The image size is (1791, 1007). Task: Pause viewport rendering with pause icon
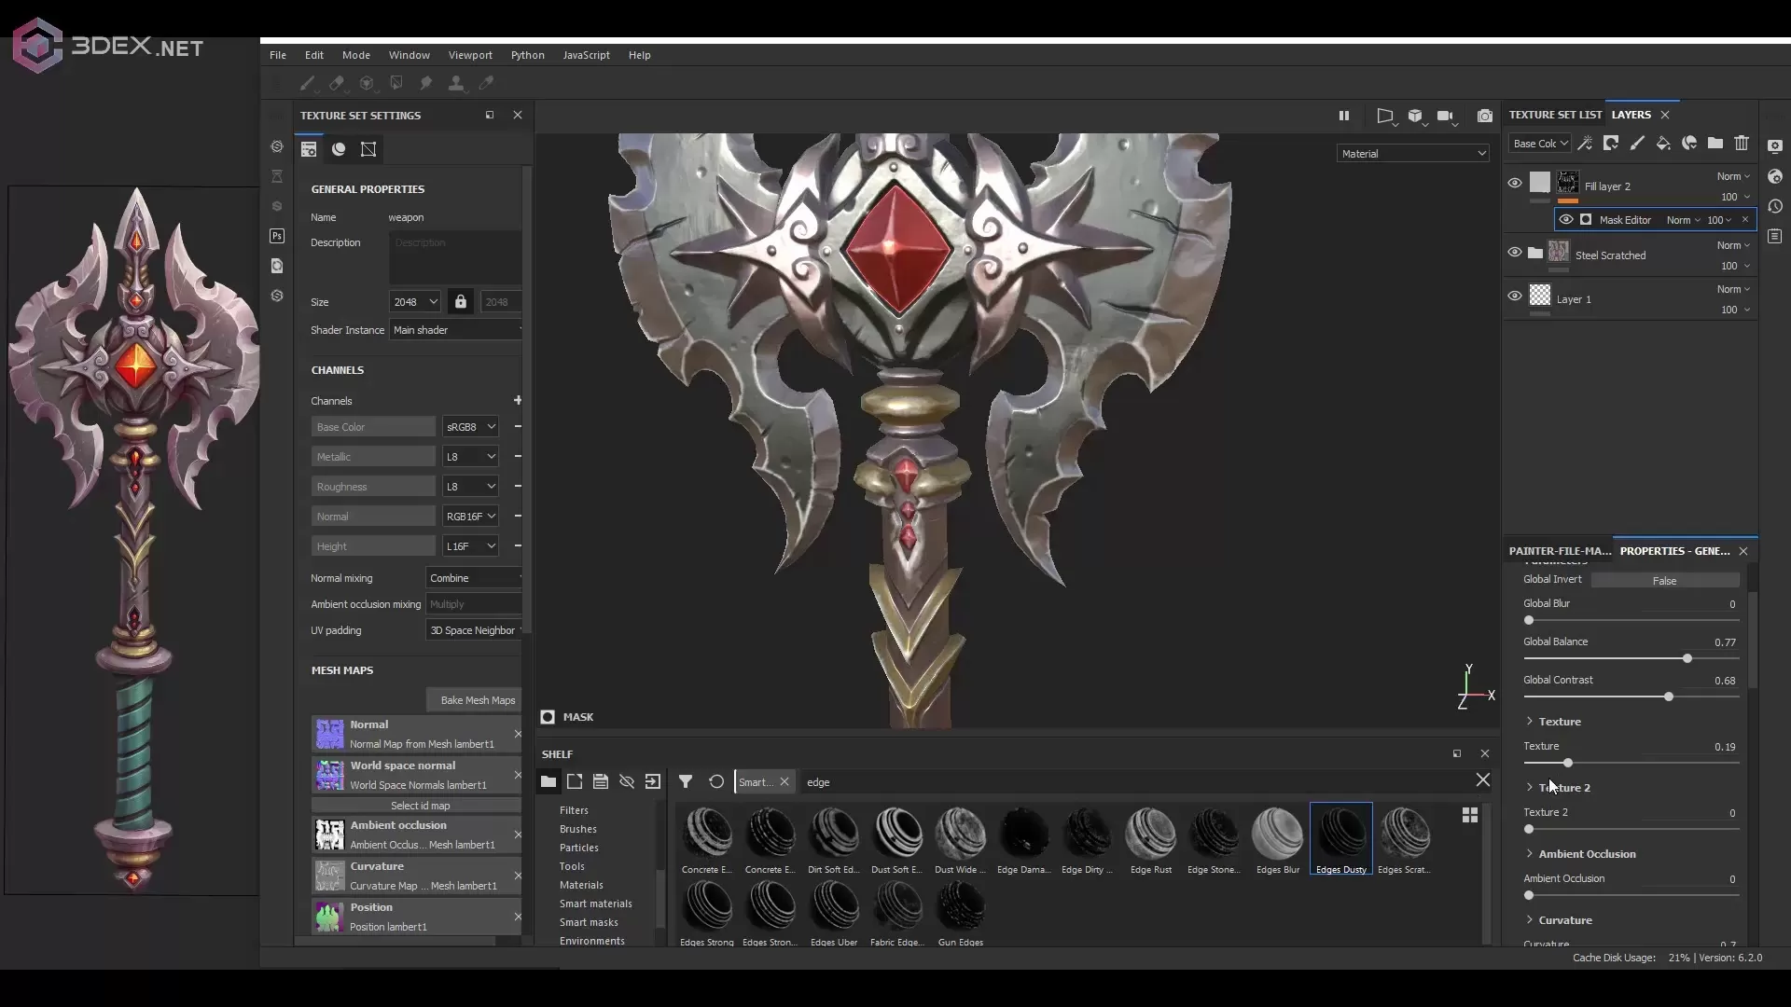[1344, 116]
